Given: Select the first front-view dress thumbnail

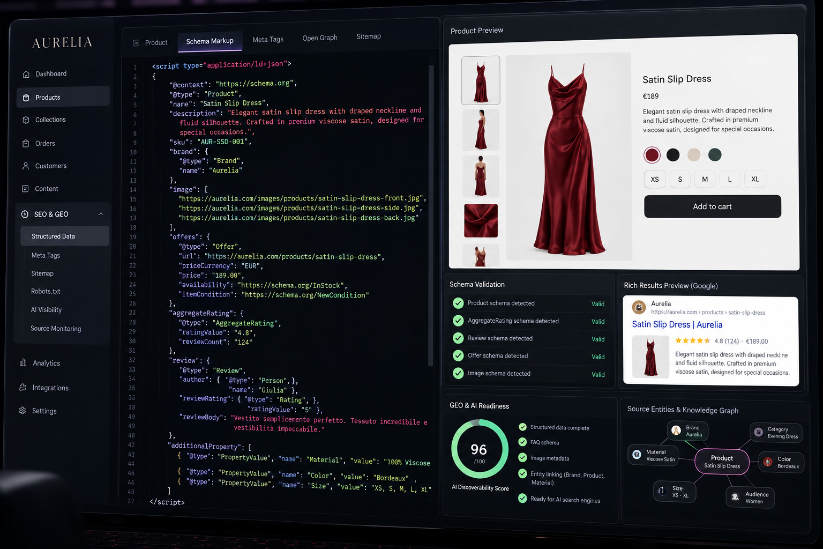Looking at the screenshot, I should (x=481, y=80).
